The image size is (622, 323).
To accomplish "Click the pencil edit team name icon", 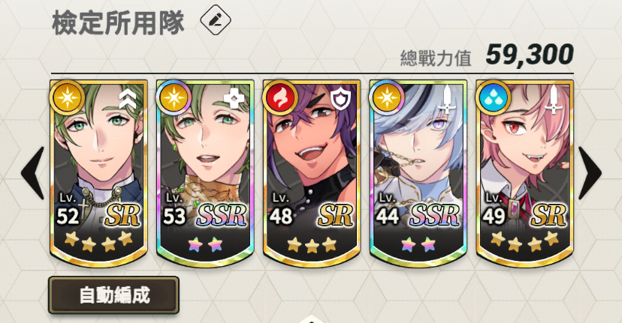I will 216,19.
